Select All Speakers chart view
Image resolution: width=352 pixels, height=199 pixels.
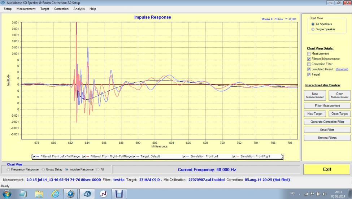click(x=313, y=24)
